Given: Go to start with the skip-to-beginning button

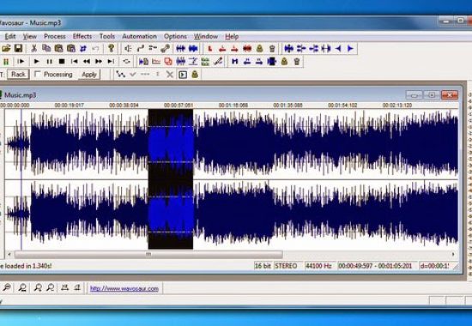Looking at the screenshot, I should coord(74,62).
